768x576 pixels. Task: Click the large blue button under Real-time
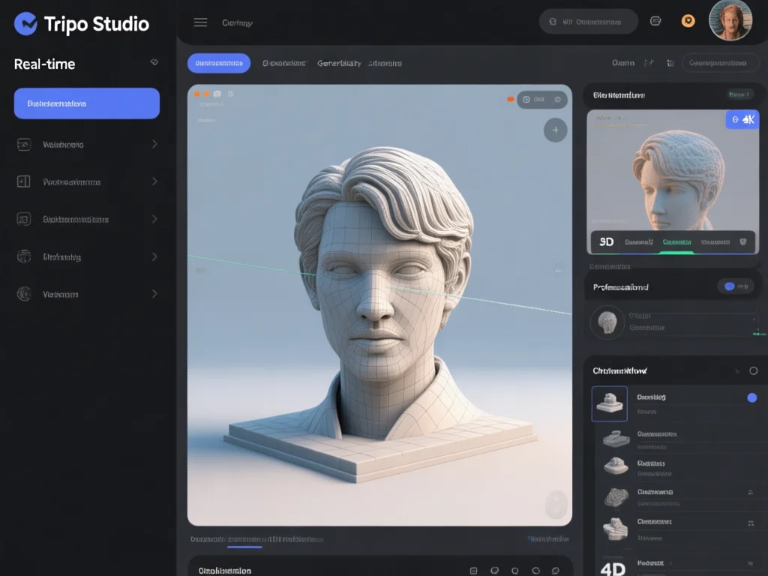pos(87,103)
